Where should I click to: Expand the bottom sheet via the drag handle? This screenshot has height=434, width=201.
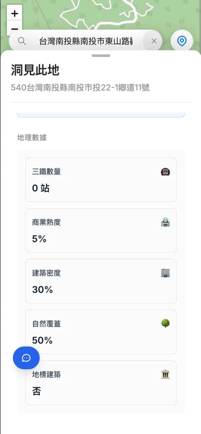(100, 56)
